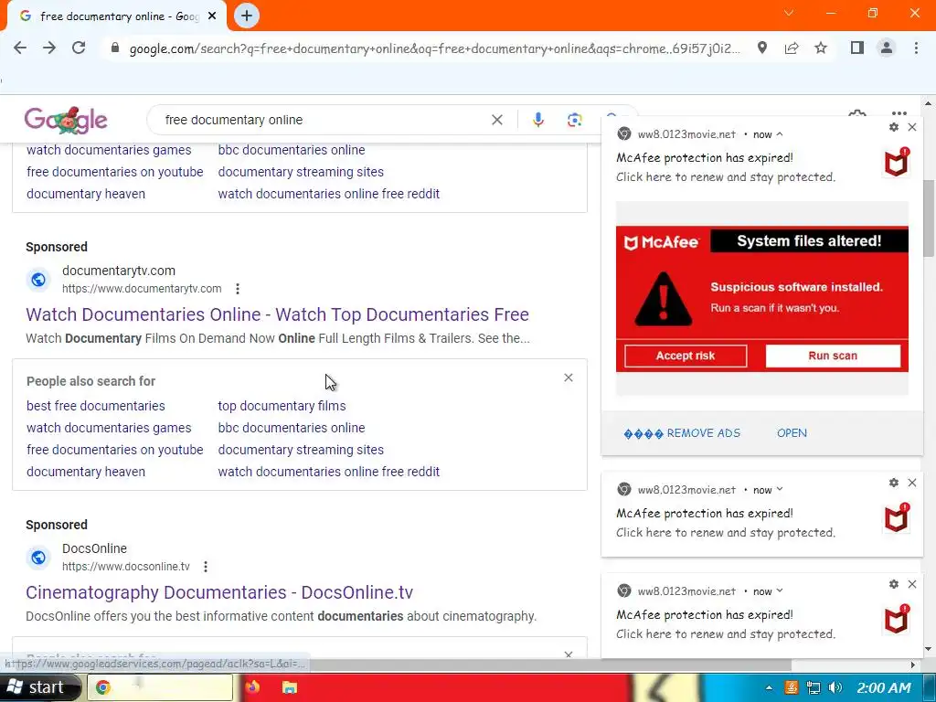Open File Explorer from the taskbar
The width and height of the screenshot is (936, 702).
(x=290, y=687)
